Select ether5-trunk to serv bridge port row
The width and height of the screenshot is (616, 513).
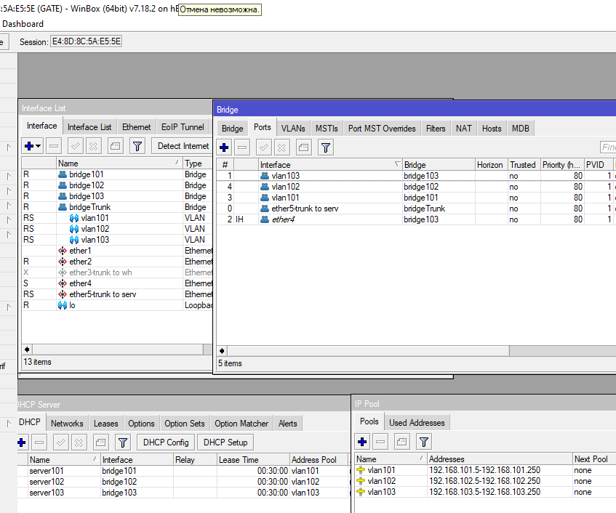pos(416,209)
